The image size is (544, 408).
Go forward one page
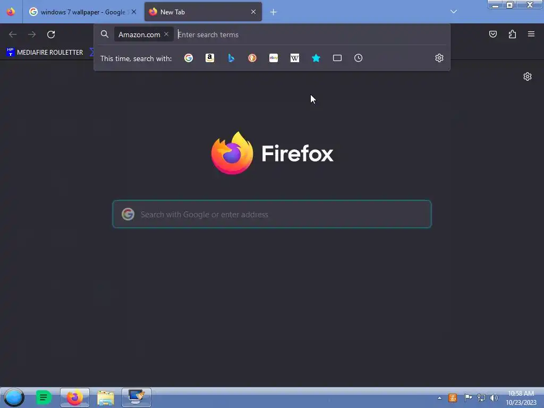click(32, 35)
